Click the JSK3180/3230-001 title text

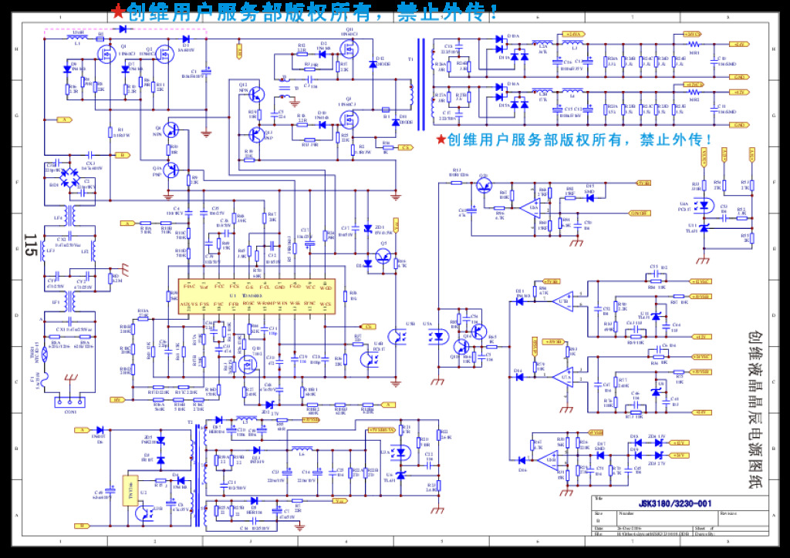click(x=674, y=503)
